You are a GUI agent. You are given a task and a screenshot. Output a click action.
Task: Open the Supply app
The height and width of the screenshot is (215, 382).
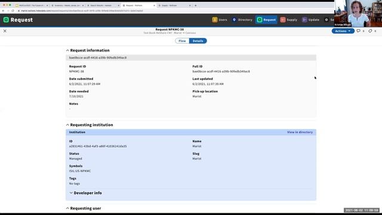[288, 20]
